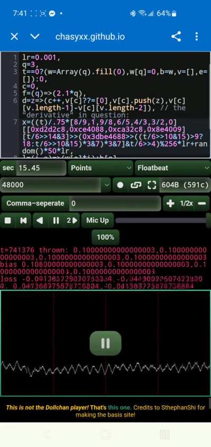211x447 pixels.
Task: Start recording with the record dot icon
Action: point(120,185)
